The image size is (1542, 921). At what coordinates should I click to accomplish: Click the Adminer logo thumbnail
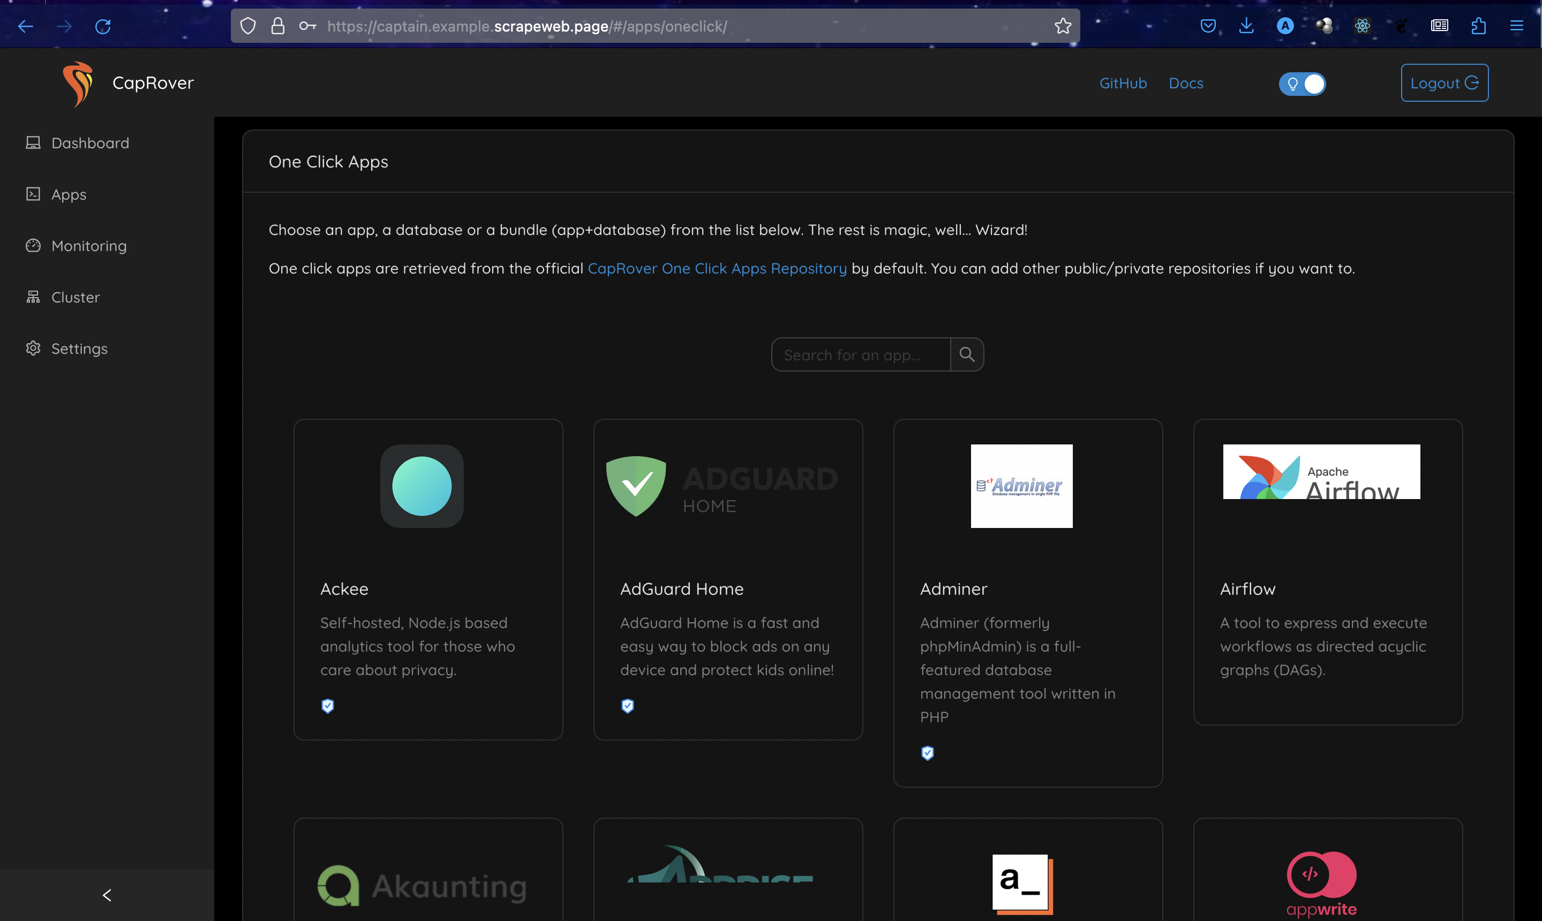coord(1021,486)
